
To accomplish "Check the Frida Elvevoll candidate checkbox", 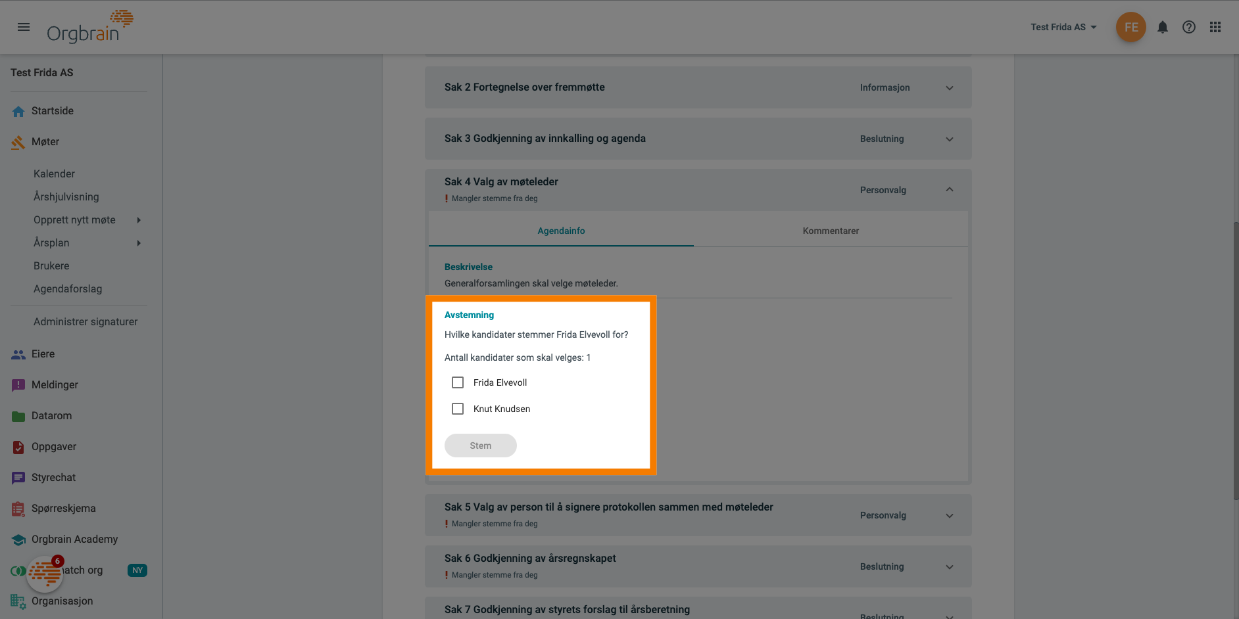I will pyautogui.click(x=458, y=382).
